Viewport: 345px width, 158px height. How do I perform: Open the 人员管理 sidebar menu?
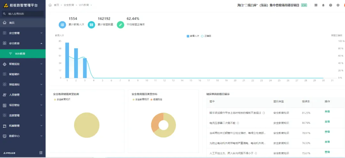click(23, 95)
